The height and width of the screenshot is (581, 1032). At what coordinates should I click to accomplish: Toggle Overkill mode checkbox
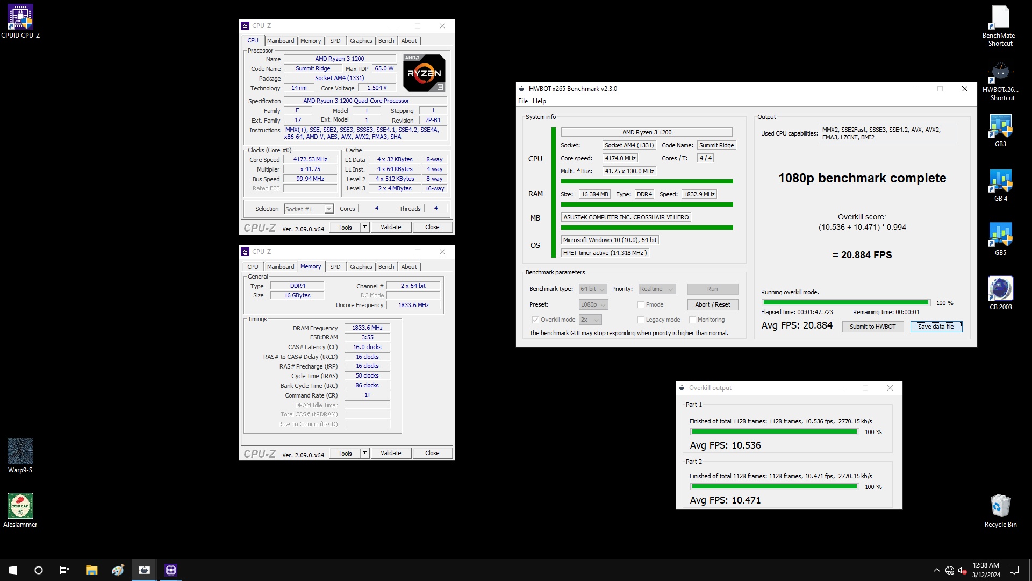535,320
